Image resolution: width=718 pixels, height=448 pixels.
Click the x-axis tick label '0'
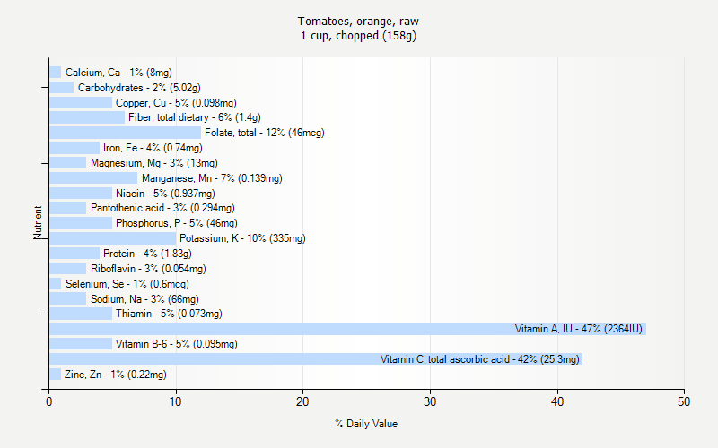click(49, 401)
